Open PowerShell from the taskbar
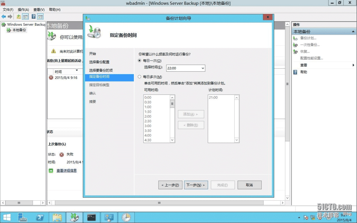Image resolution: width=357 pixels, height=223 pixels. click(40, 217)
